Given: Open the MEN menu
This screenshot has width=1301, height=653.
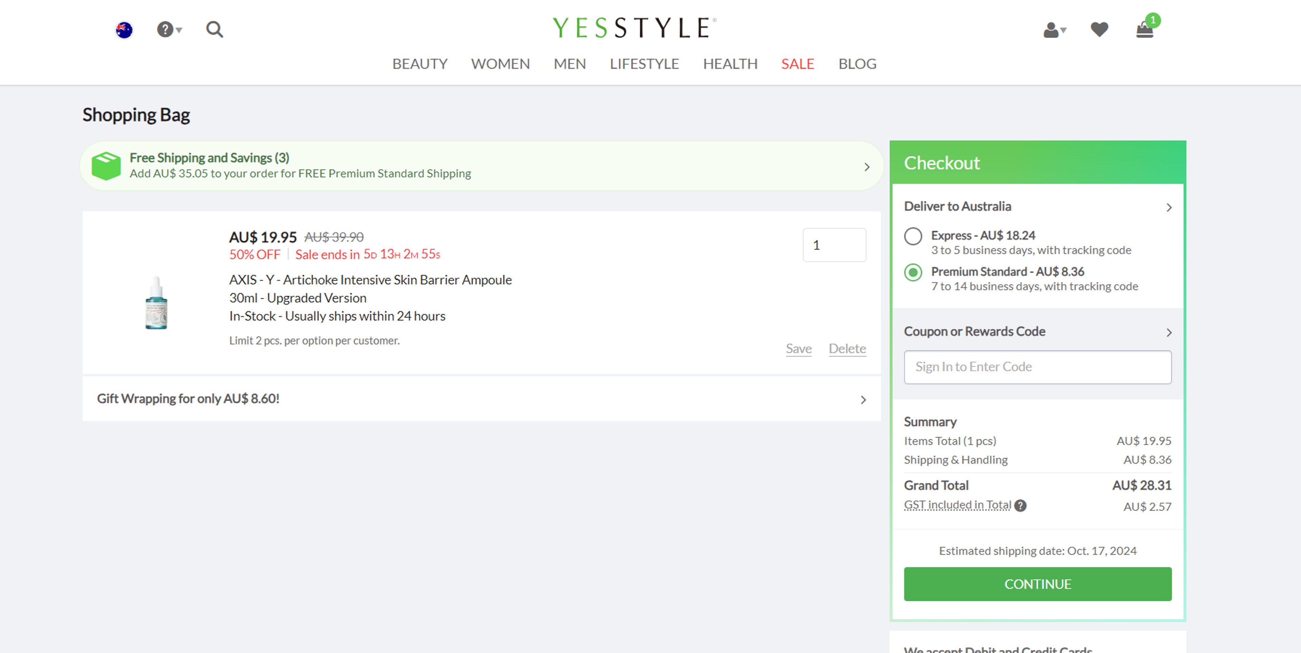Looking at the screenshot, I should tap(570, 64).
